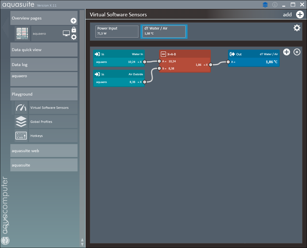Open the info icon in title bar

point(275,5)
